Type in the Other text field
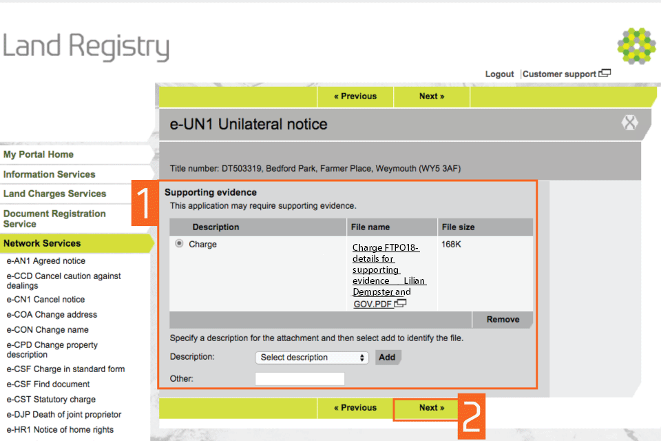661x441 pixels. tap(300, 378)
